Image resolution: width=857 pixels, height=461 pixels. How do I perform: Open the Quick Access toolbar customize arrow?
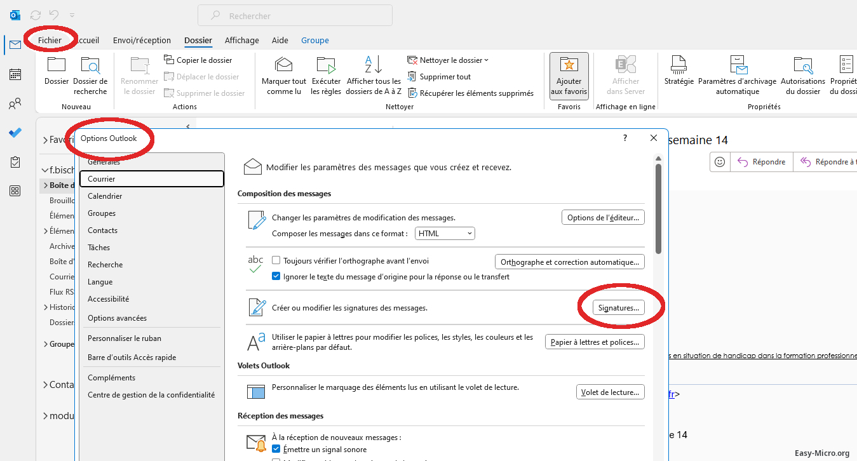(72, 15)
